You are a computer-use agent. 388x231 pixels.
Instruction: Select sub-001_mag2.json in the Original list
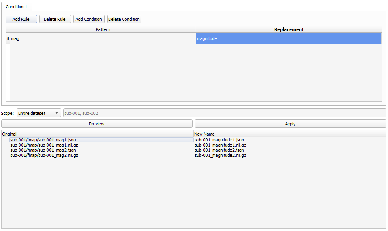click(43, 150)
